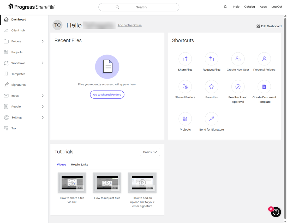Expand the Folders sidebar chevron
The height and width of the screenshot is (223, 287).
43,41
